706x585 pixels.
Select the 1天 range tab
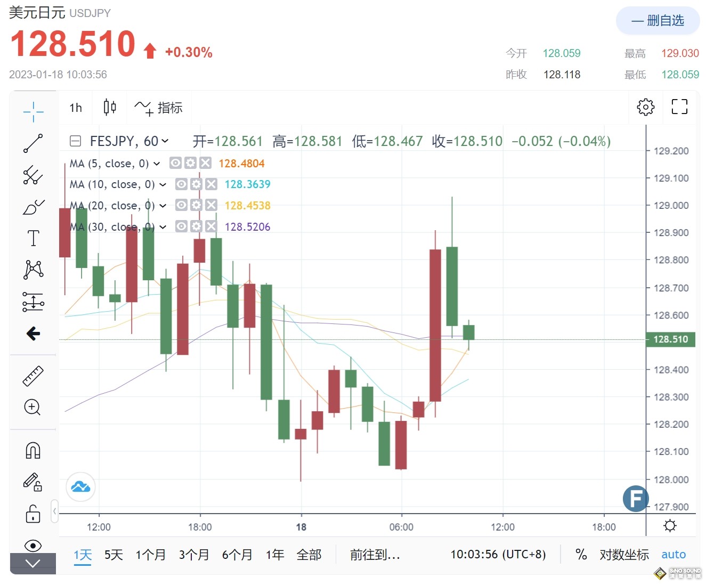pyautogui.click(x=83, y=555)
